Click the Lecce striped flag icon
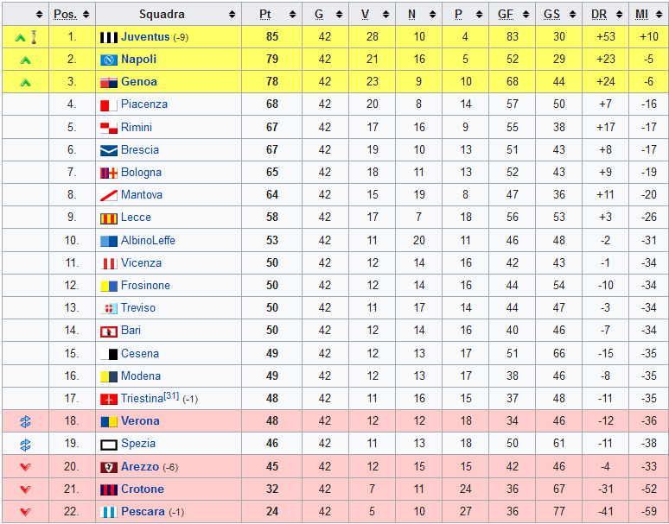The width and height of the screenshot is (669, 524). 109,218
